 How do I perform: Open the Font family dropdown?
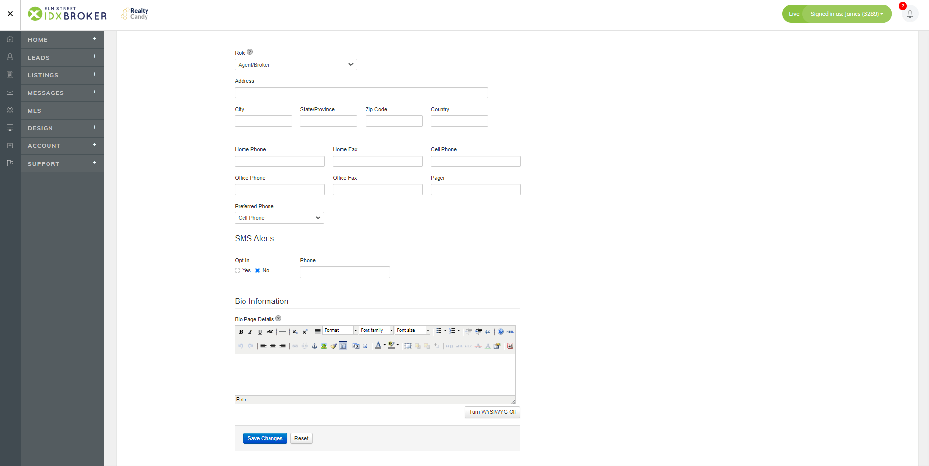[376, 331]
